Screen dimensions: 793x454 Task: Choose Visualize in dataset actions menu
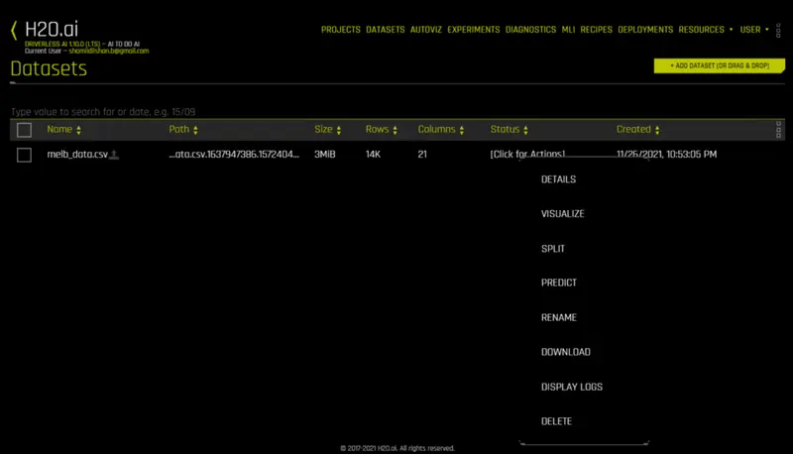click(562, 214)
